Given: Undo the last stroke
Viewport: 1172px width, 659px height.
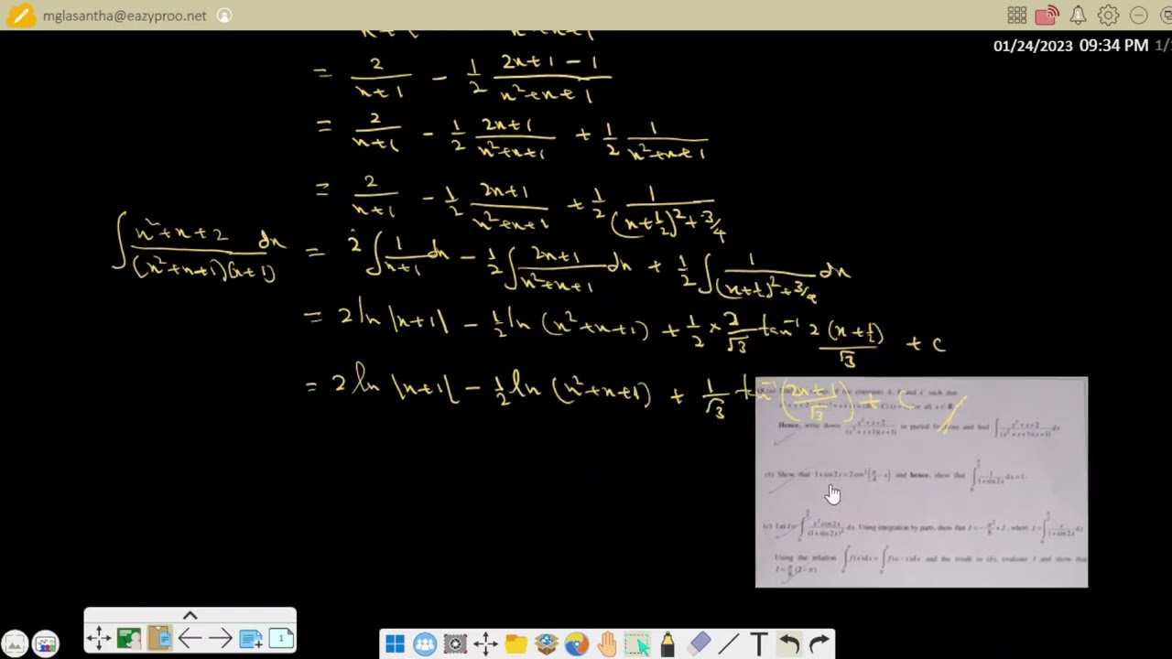Looking at the screenshot, I should coord(789,644).
